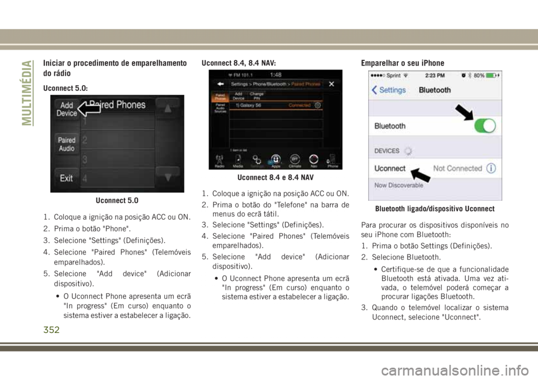The width and height of the screenshot is (538, 380).
Task: Click the Uconnect 5.0 image caption
Action: click(x=117, y=201)
